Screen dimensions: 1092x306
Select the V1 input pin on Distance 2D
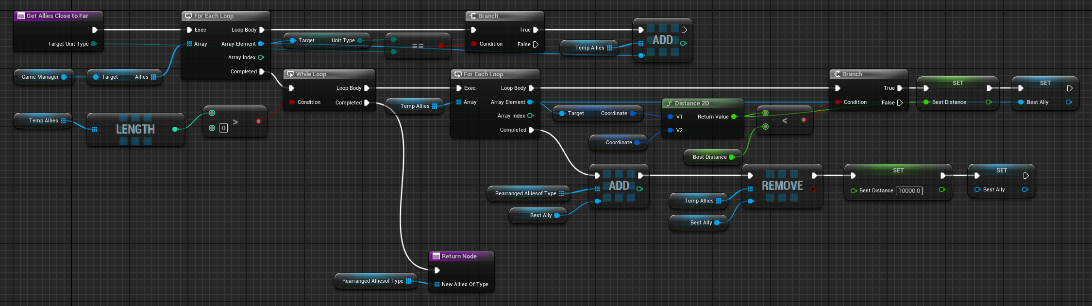click(671, 117)
